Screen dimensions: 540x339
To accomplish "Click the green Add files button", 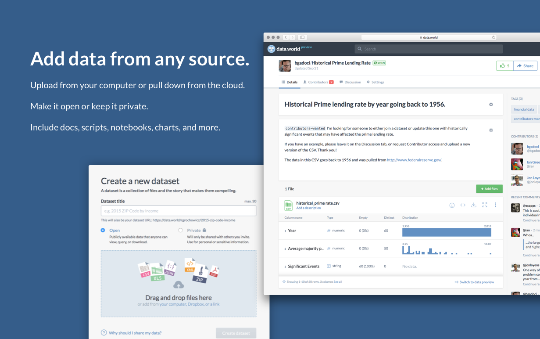I will [489, 189].
